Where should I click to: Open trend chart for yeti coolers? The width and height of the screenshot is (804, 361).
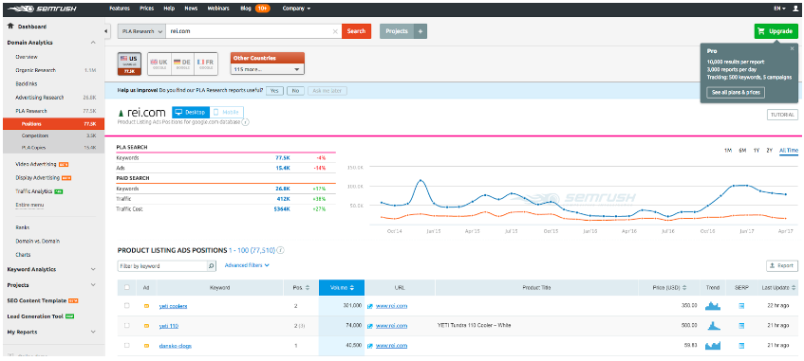click(x=713, y=306)
